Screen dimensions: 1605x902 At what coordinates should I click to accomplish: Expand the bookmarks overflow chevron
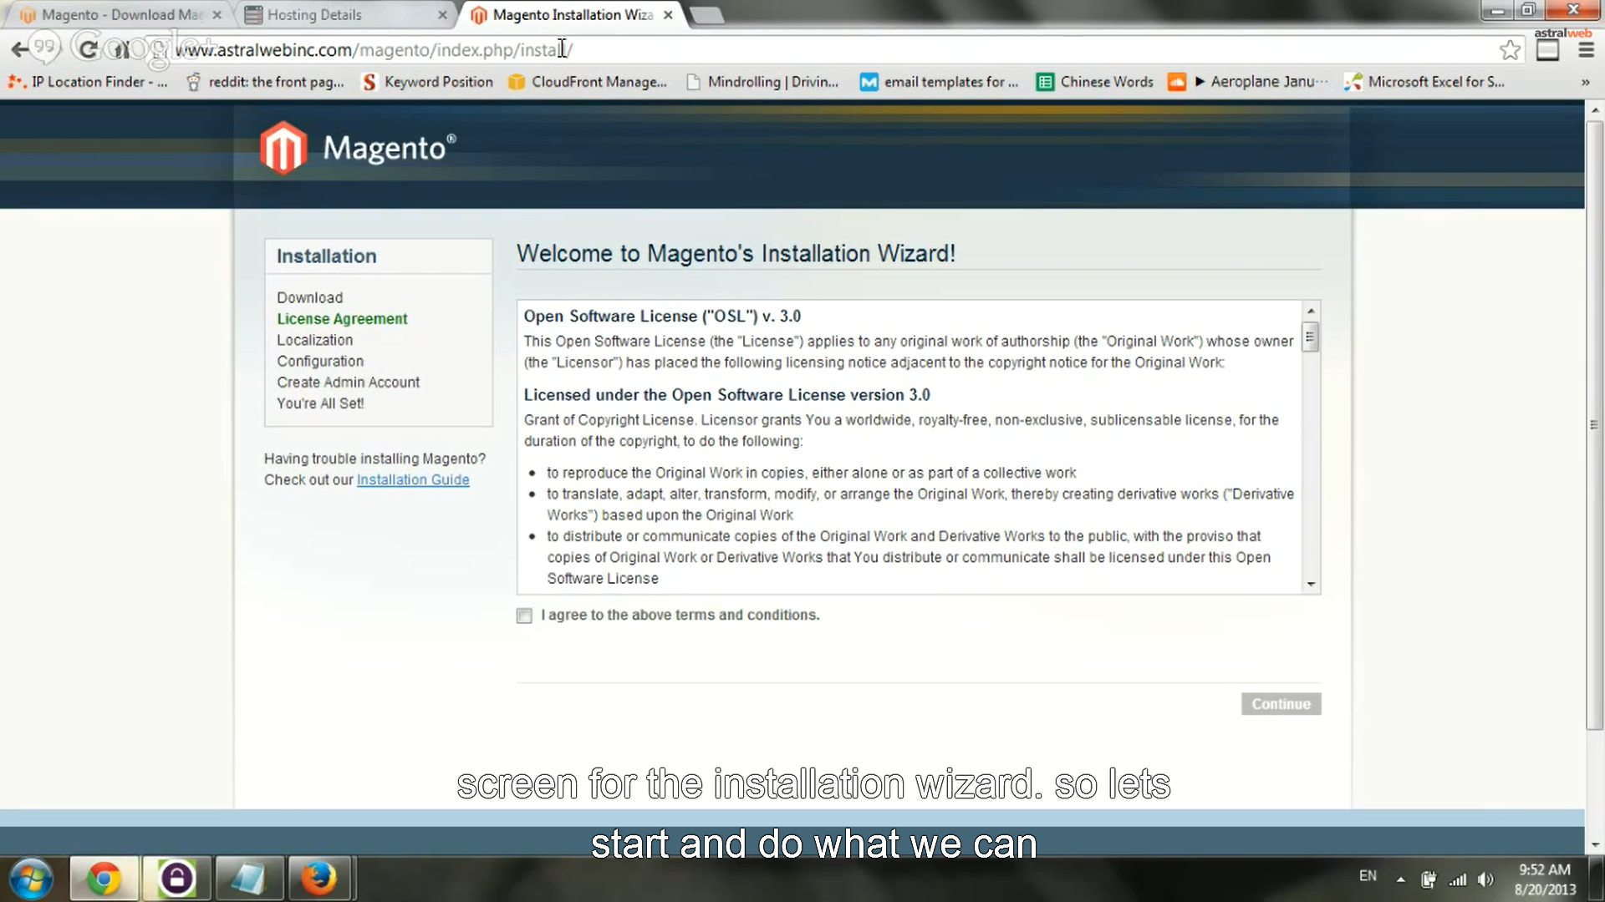click(x=1586, y=82)
